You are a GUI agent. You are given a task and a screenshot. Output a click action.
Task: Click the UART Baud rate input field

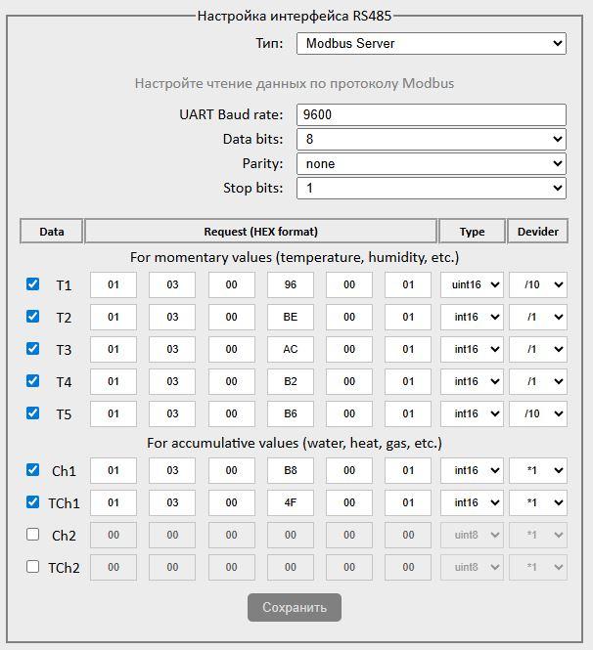tap(432, 114)
